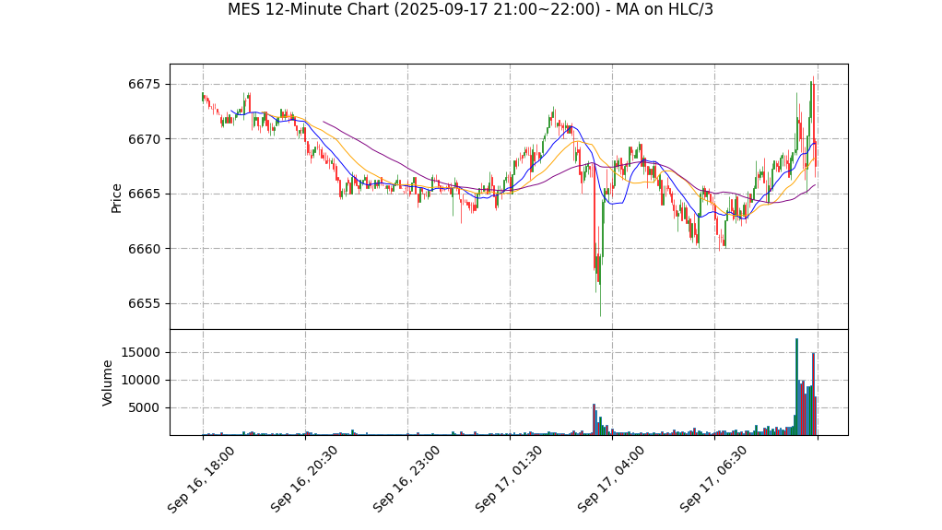Click the Sep 17, 01:30 time label
The height and width of the screenshot is (530, 942).
(508, 480)
